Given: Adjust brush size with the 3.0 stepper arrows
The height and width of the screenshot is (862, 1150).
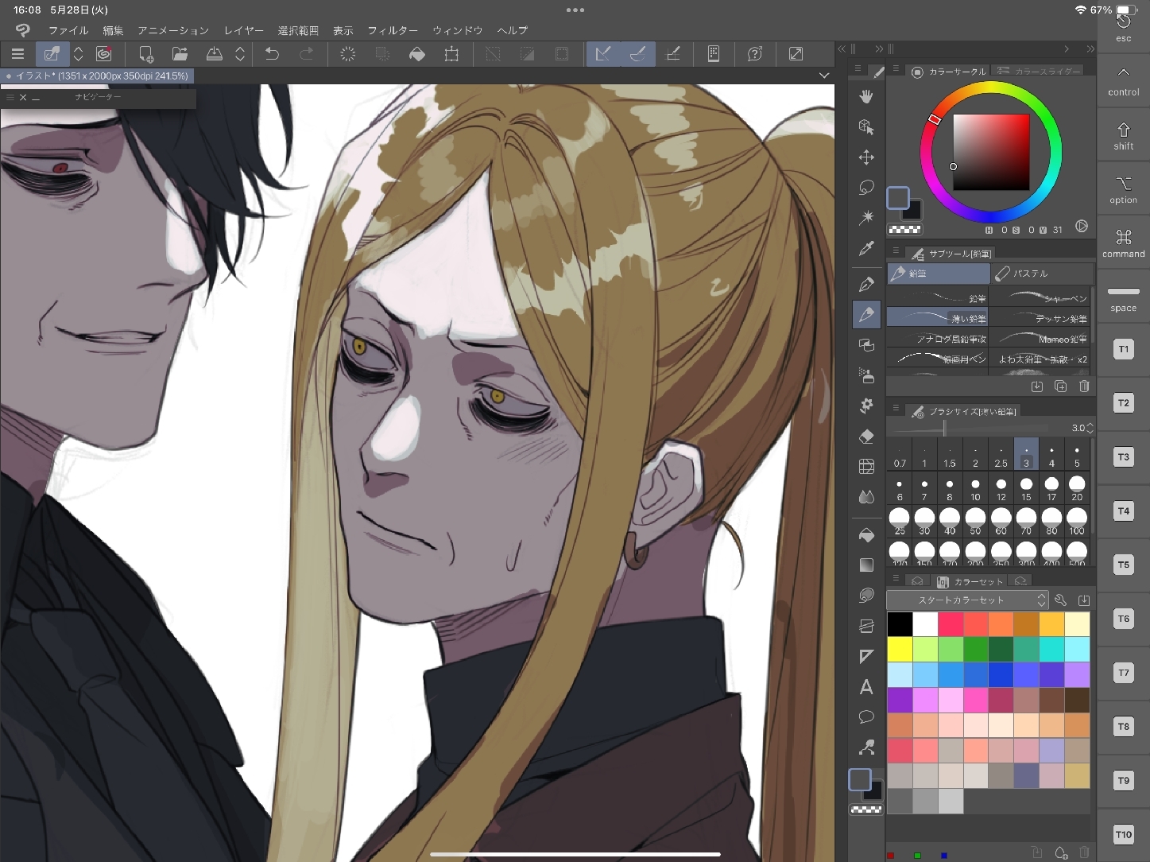Looking at the screenshot, I should coord(1090,428).
